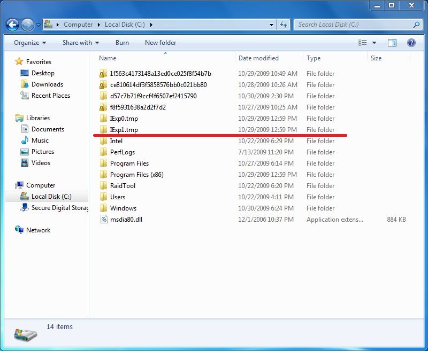The image size is (428, 351).
Task: Click the Videos filmstrip icon
Action: pos(25,163)
